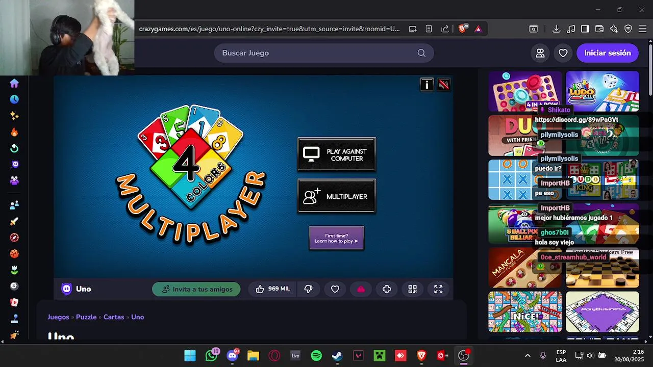Screen dimensions: 653x367
Task: Open the Windows Start menu
Action: point(190,356)
